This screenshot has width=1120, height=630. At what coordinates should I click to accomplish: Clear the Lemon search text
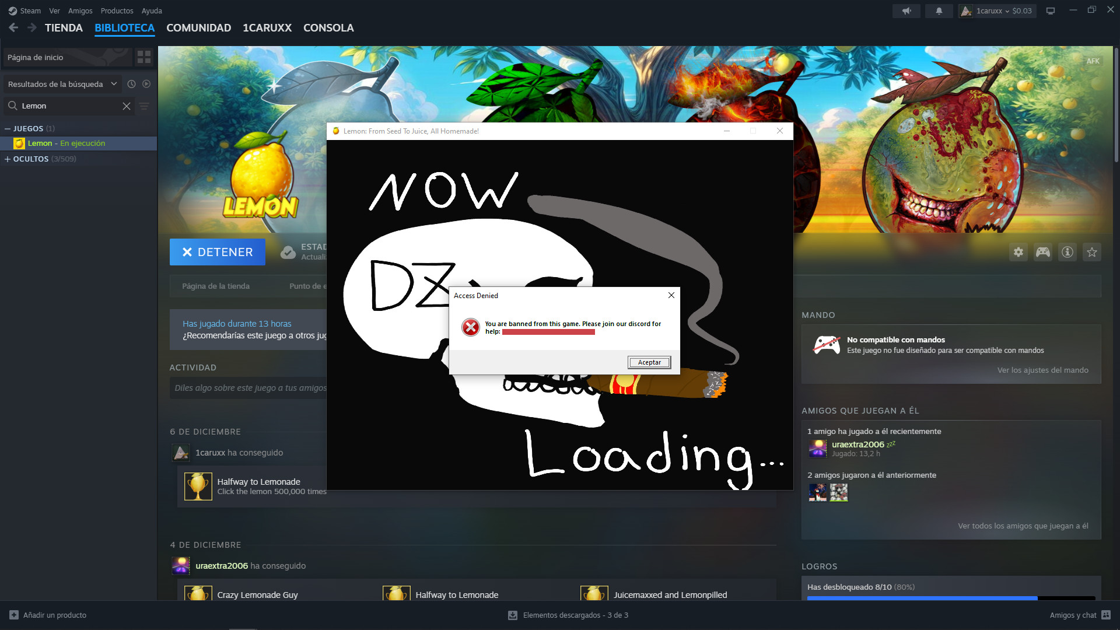tap(127, 106)
